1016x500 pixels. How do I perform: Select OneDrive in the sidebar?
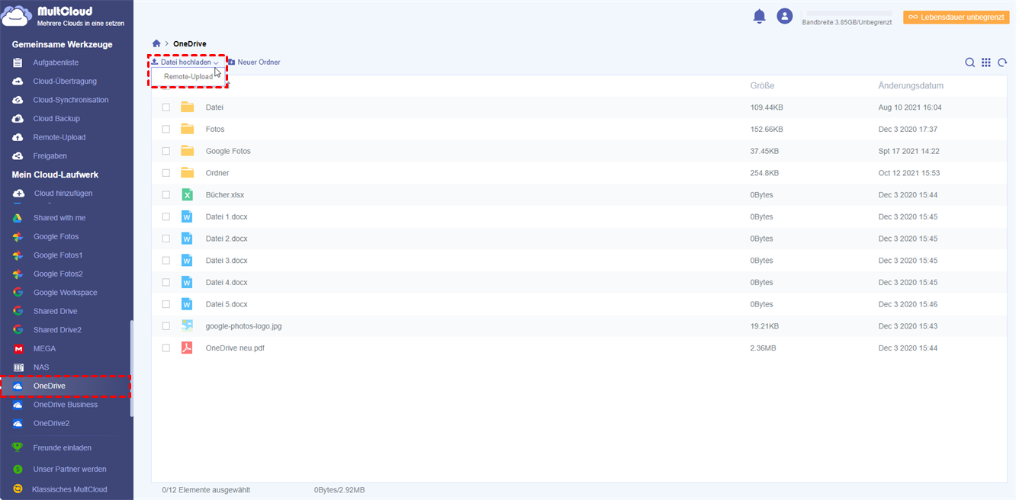tap(66, 386)
